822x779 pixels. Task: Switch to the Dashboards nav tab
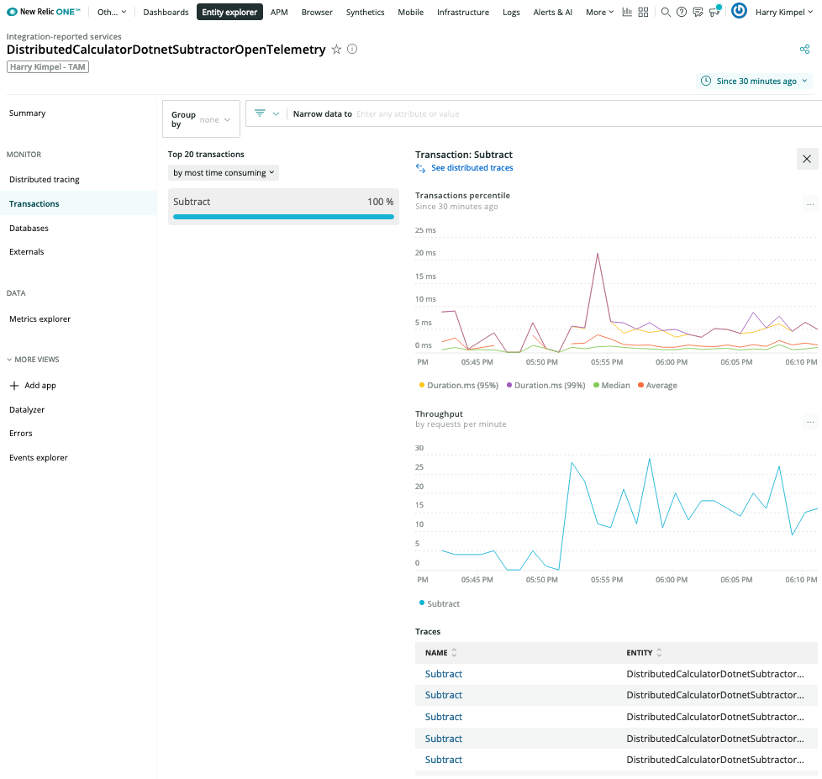pyautogui.click(x=166, y=13)
